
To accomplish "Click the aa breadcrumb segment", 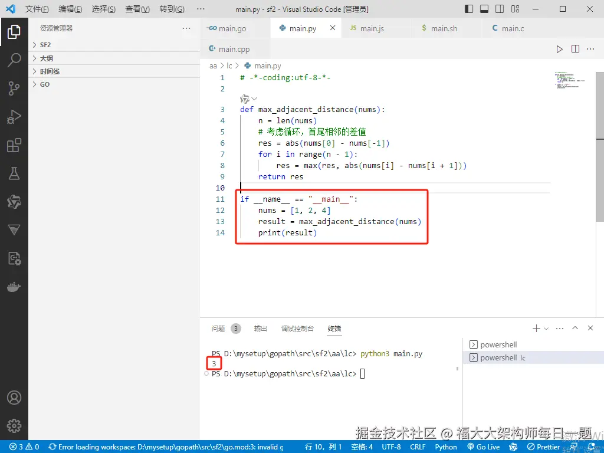I will tap(213, 66).
